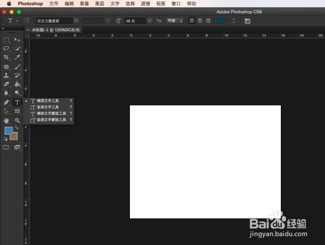Open the Photoshop application menu
Screen dimensions: 325x245
[31, 4]
